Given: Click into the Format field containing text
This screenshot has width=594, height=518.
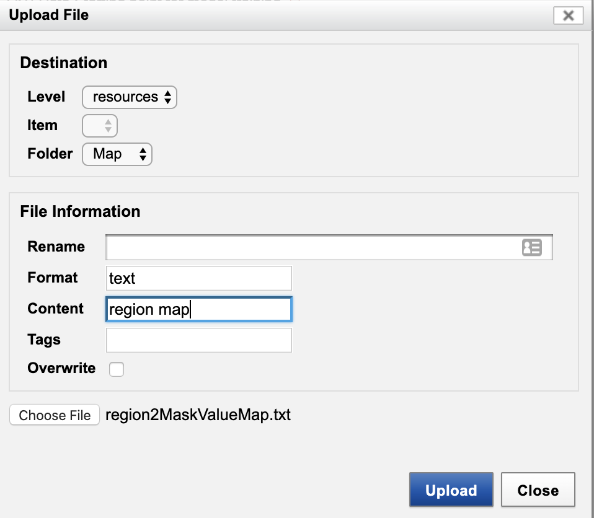Looking at the screenshot, I should (x=198, y=278).
